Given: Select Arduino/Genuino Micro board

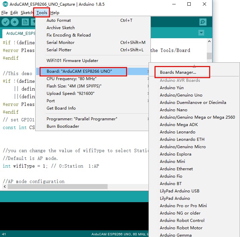Looking at the screenshot, I should [x=194, y=147].
